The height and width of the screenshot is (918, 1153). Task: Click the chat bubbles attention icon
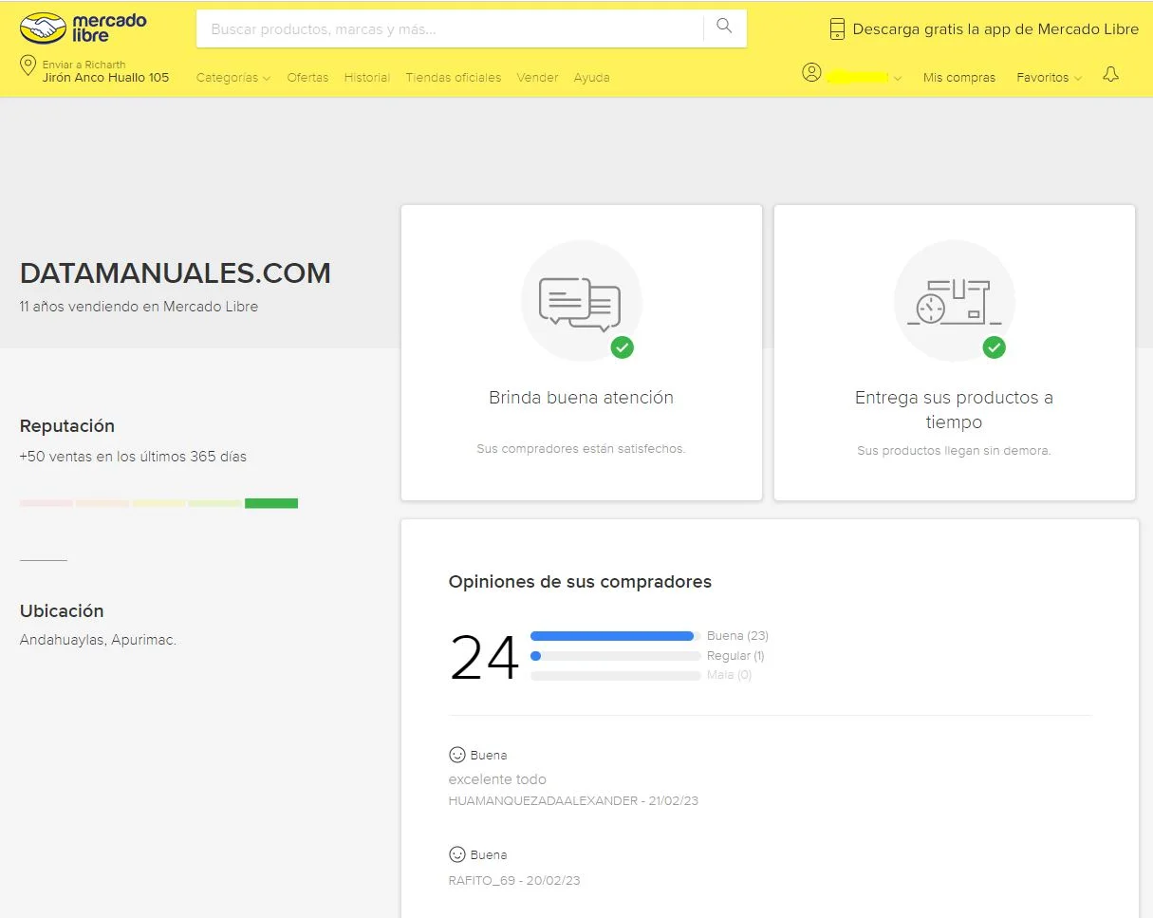point(580,303)
